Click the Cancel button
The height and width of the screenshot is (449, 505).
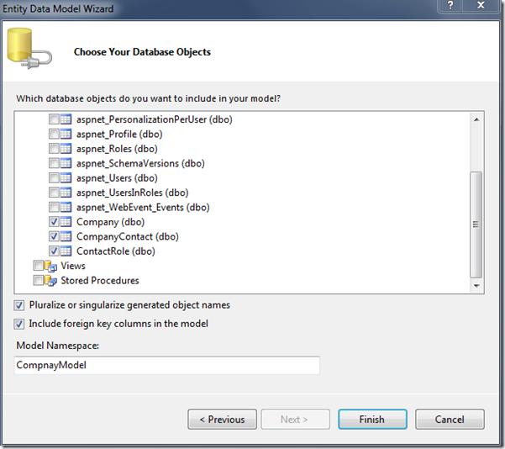[450, 420]
